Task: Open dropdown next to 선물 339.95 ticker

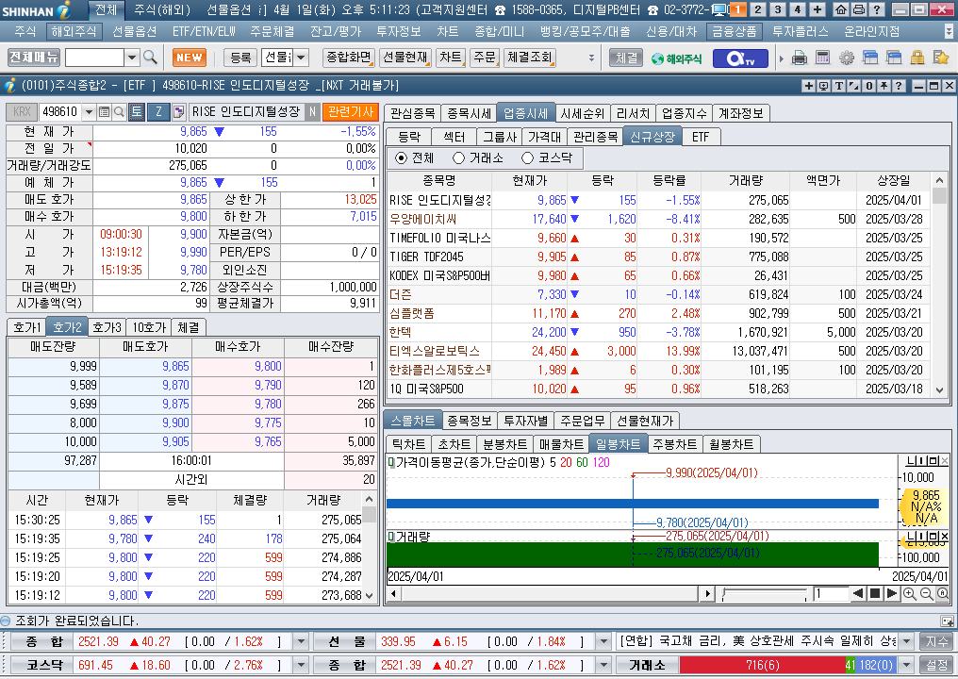Action: tap(603, 641)
